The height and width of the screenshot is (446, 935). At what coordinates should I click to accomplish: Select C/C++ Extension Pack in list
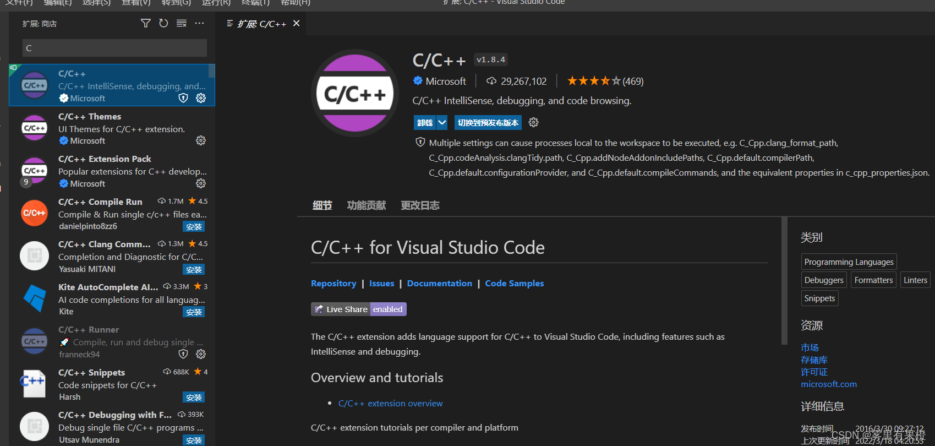[x=112, y=171]
